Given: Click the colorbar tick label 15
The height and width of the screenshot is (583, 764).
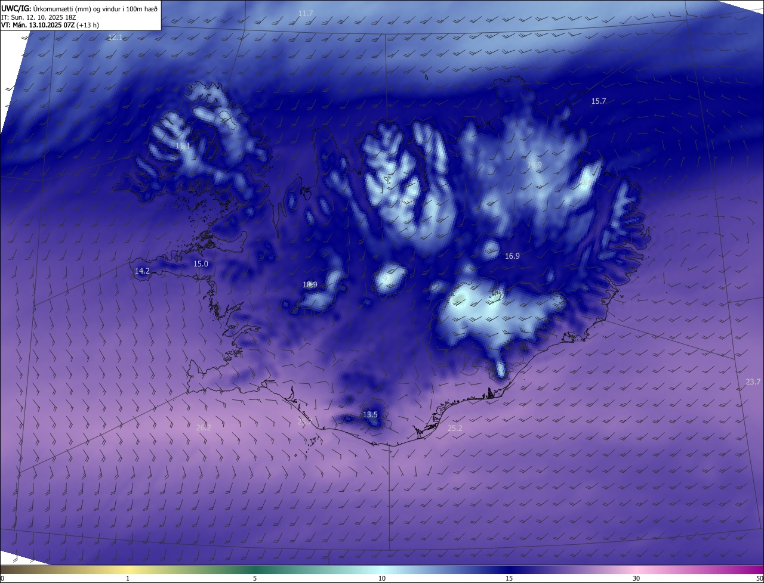Looking at the screenshot, I should 509,578.
